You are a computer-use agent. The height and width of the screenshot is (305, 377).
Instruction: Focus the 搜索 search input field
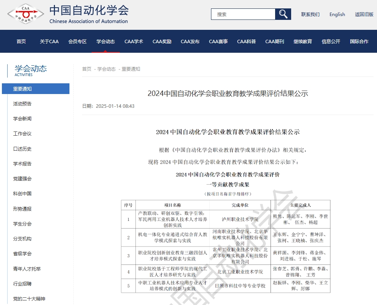coord(243,14)
